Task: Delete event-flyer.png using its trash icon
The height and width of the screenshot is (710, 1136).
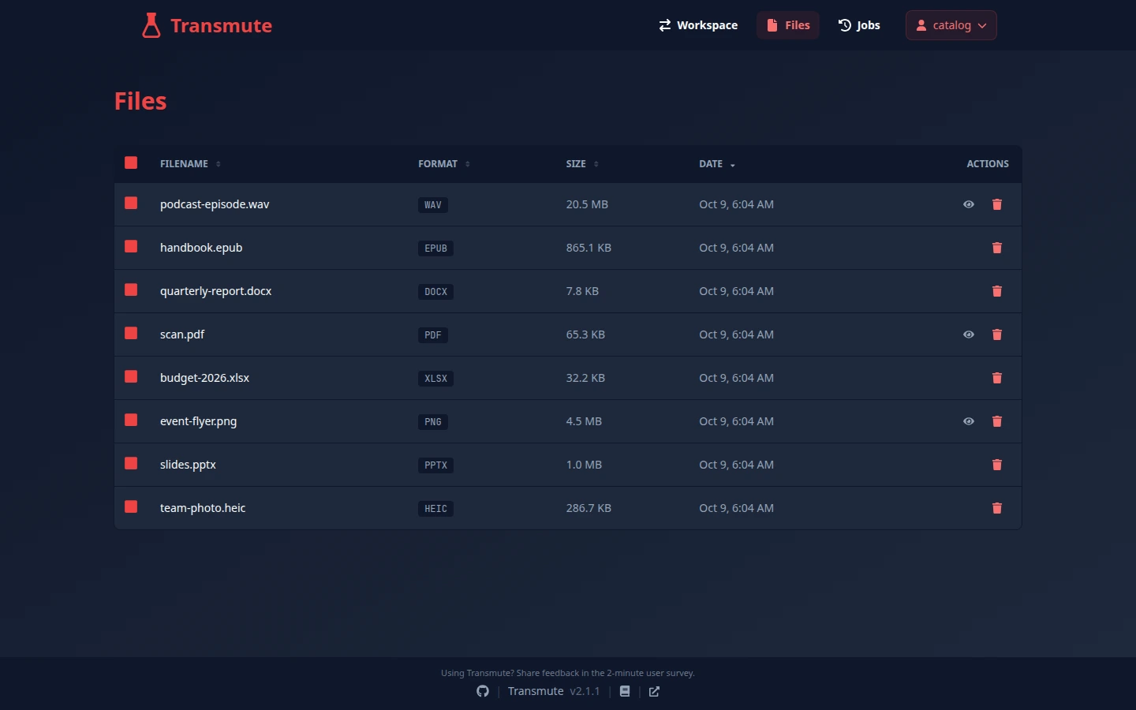Action: [997, 421]
